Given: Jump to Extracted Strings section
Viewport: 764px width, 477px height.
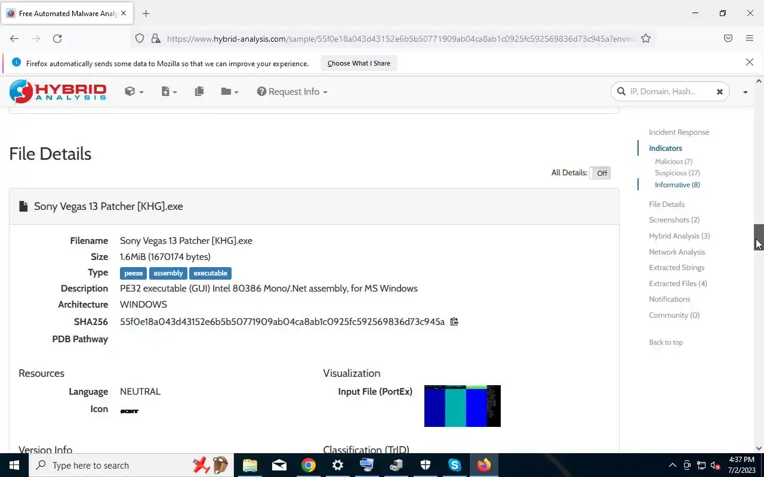Looking at the screenshot, I should click(677, 268).
